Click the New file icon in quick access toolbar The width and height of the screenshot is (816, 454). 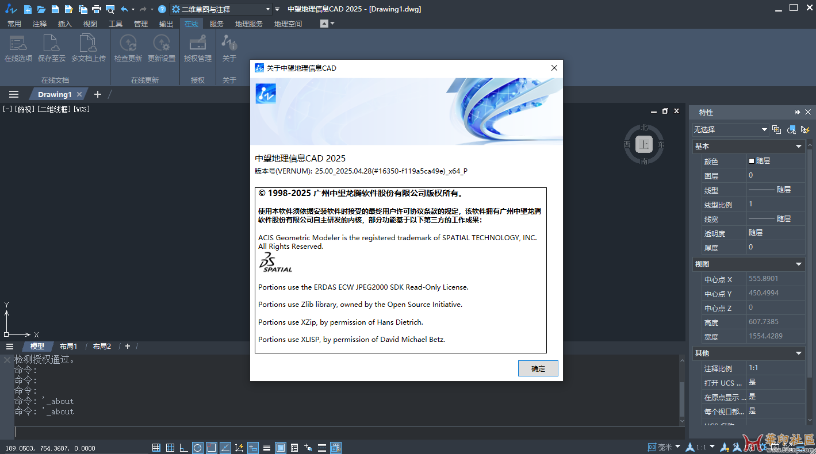(27, 9)
